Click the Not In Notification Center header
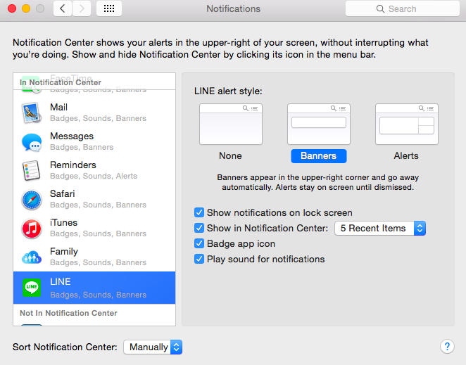This screenshot has width=466, height=365. click(68, 313)
